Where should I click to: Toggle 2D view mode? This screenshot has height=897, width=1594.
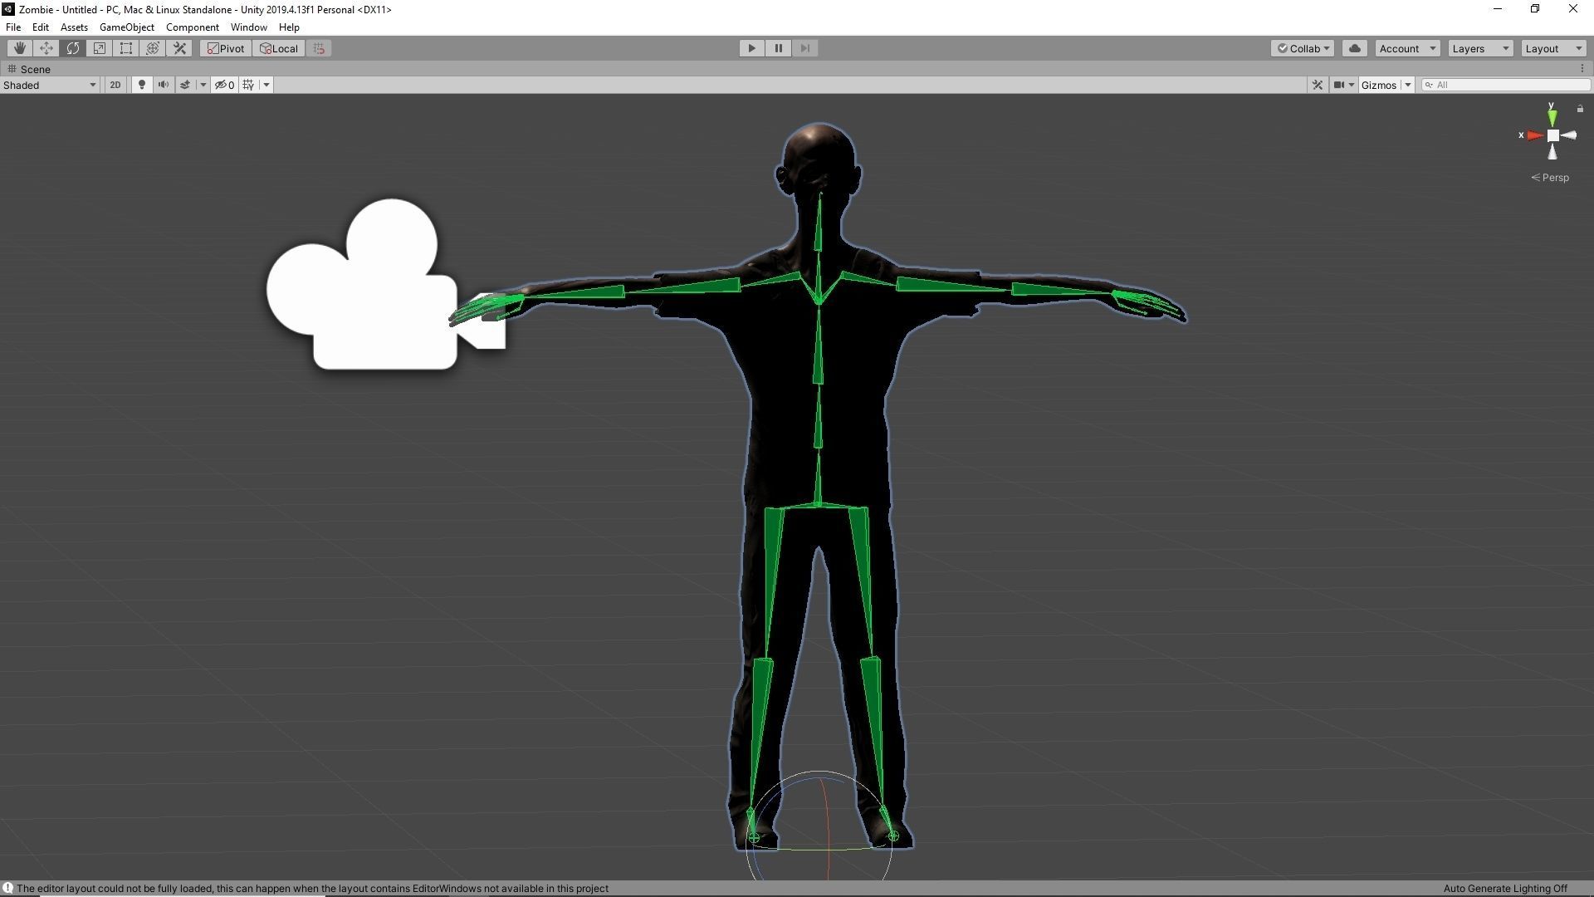point(115,85)
